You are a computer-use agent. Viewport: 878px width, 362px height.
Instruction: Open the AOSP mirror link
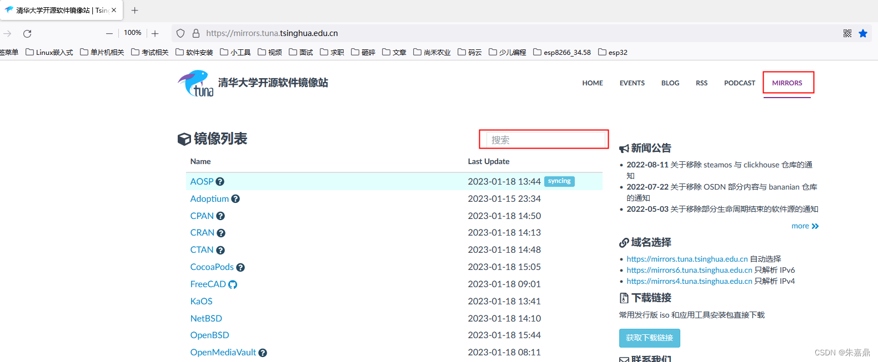click(x=202, y=182)
